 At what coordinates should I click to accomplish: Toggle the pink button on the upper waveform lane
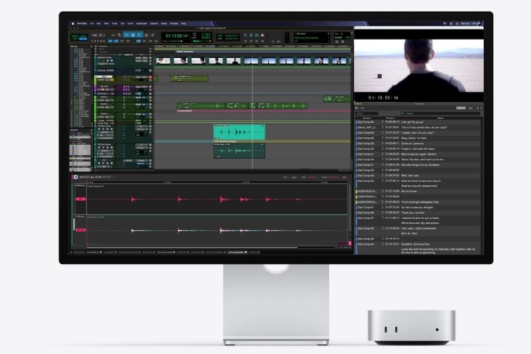point(81,199)
